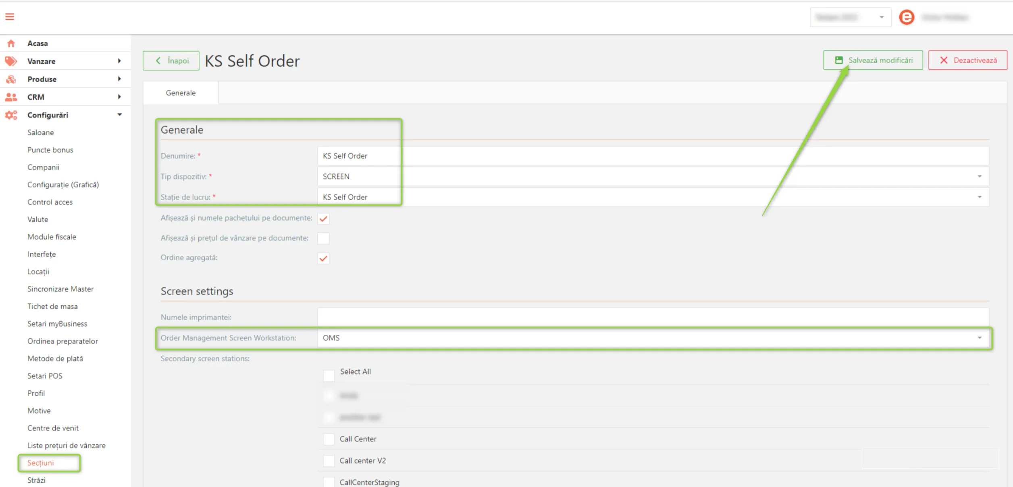Open Setari POS in sidebar
Viewport: 1013px width, 487px height.
tap(45, 376)
